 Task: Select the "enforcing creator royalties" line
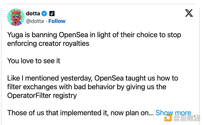click(x=48, y=44)
